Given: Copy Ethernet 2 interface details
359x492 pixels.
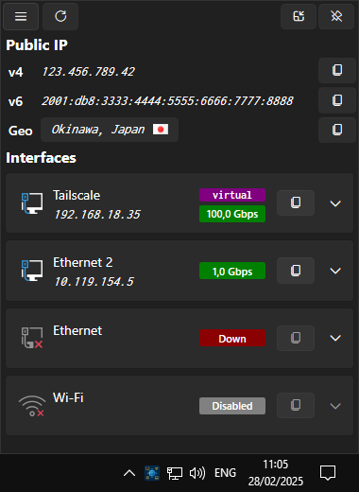Looking at the screenshot, I should click(296, 271).
